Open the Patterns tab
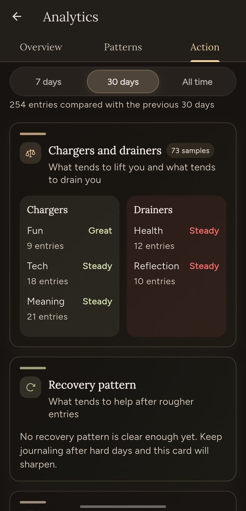The height and width of the screenshot is (511, 246). tap(123, 47)
